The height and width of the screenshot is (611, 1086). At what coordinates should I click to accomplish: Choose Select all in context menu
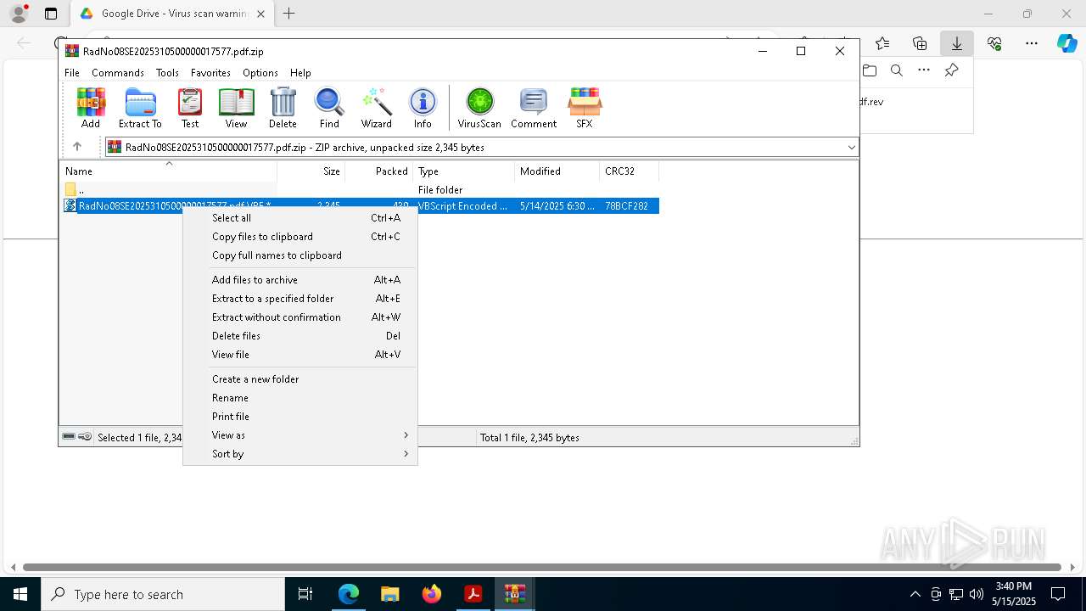tap(300, 218)
